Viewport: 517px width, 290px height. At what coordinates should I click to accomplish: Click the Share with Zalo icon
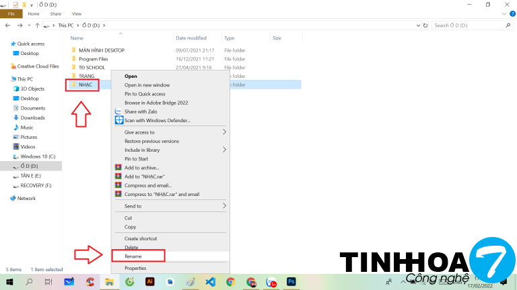tap(119, 111)
